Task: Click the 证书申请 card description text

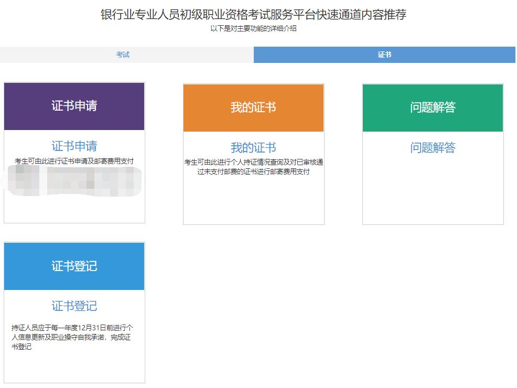Action: 74,161
